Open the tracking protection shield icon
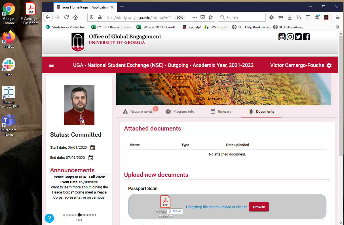Viewport: 344px width, 225px height. coord(92,17)
